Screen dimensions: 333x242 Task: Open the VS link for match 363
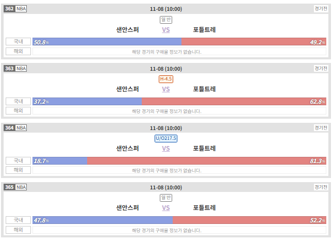tap(166, 89)
